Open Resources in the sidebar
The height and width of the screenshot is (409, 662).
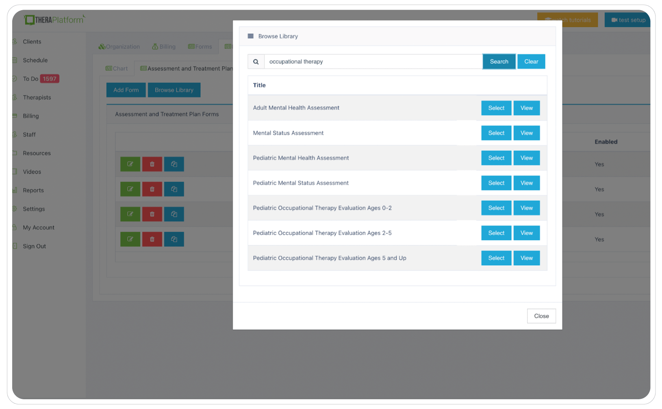click(x=37, y=153)
